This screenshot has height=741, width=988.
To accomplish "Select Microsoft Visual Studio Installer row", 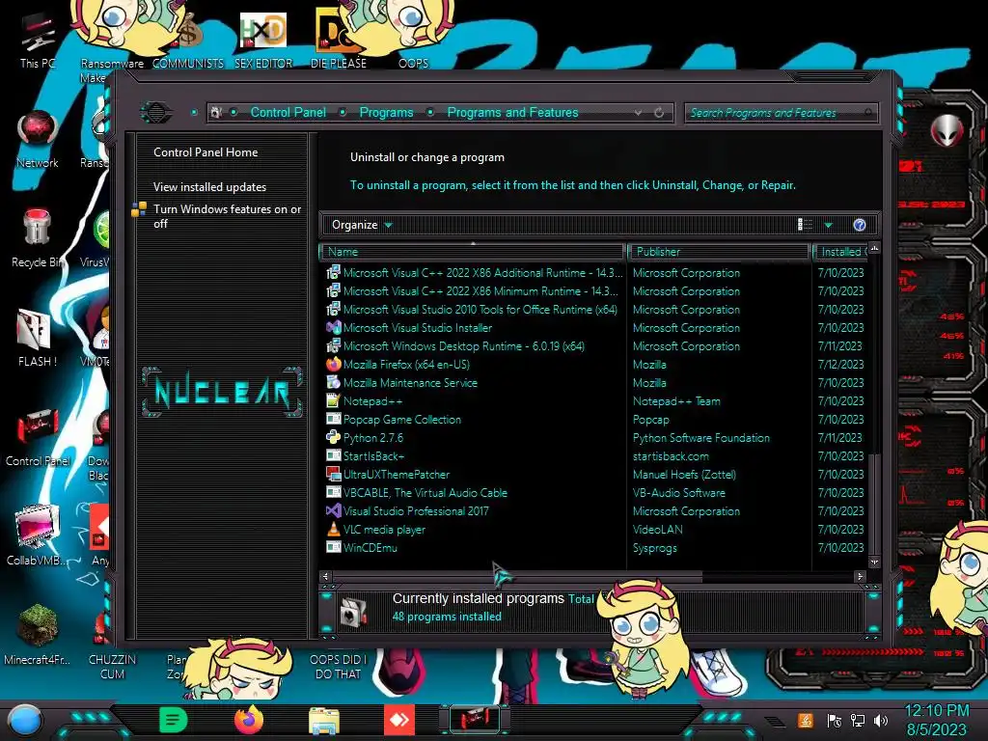I will pos(595,328).
